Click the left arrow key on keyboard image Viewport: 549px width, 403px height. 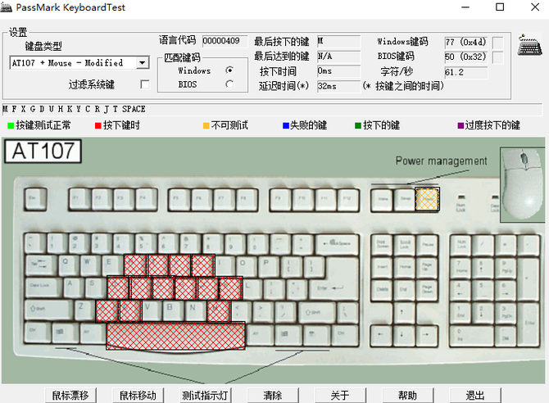381,336
